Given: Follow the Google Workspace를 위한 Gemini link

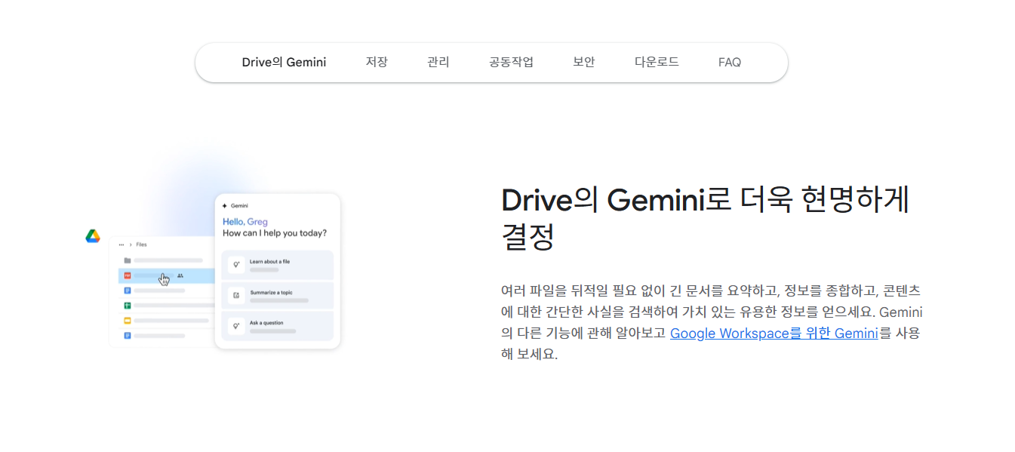Looking at the screenshot, I should click(x=774, y=333).
